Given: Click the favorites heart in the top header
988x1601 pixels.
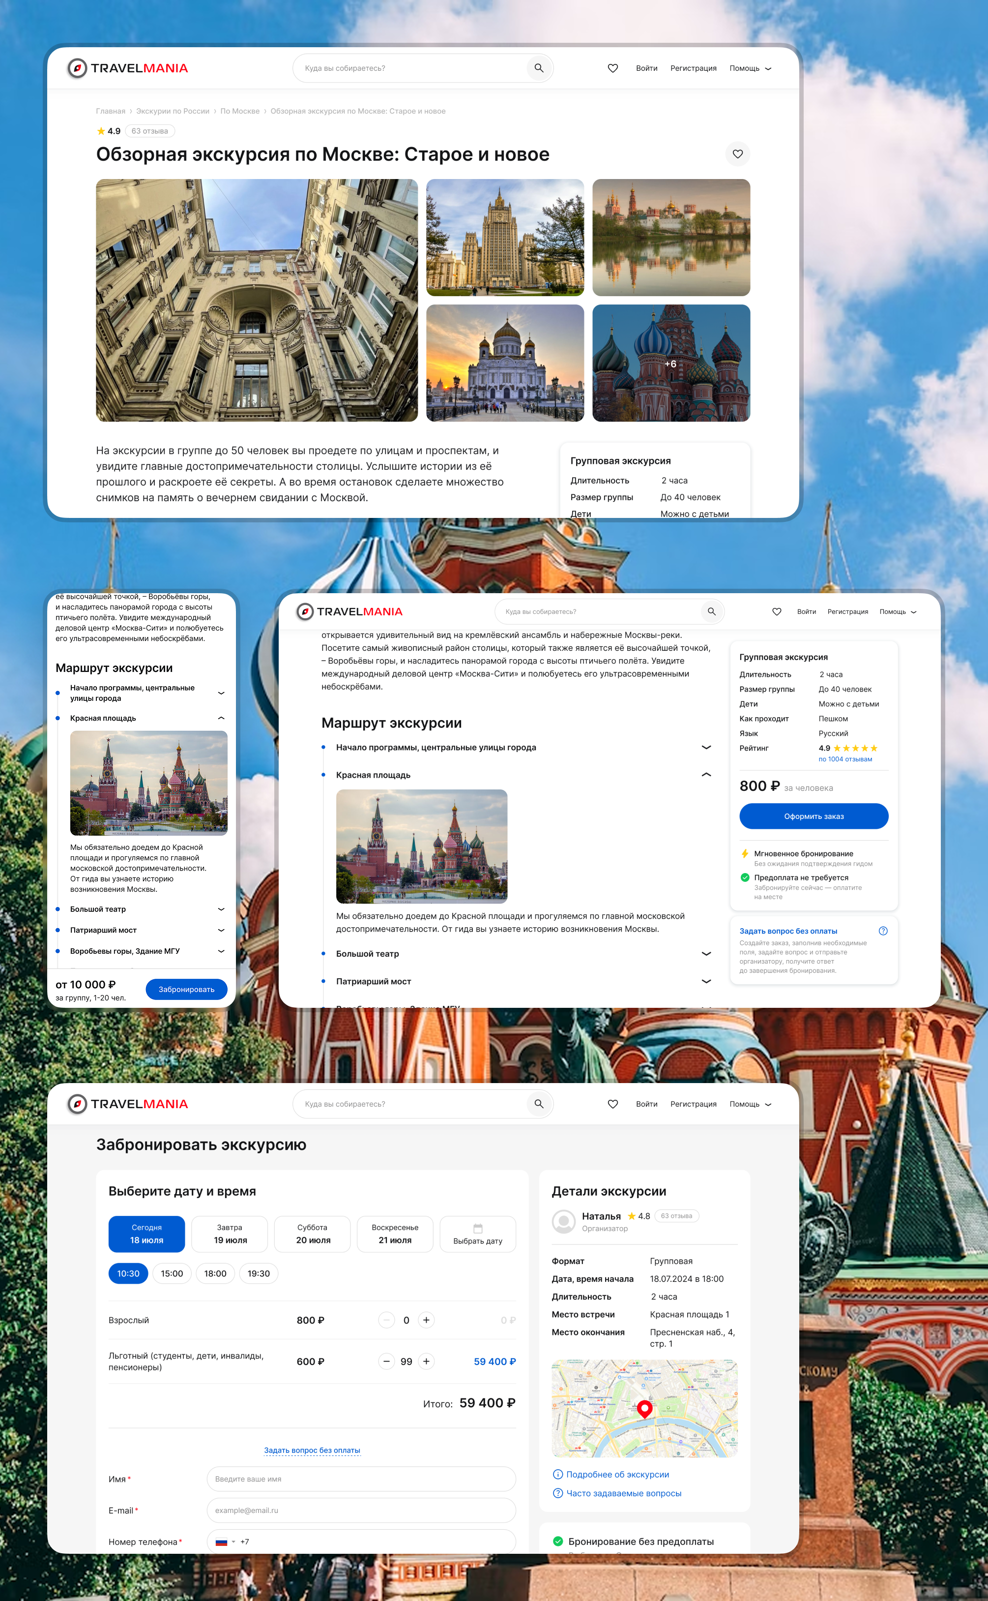Looking at the screenshot, I should (x=612, y=68).
